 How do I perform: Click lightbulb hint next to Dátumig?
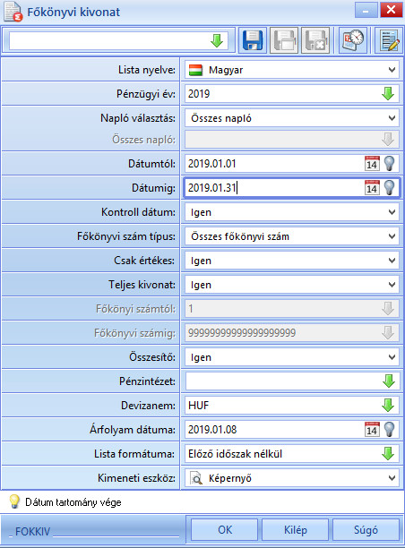389,188
